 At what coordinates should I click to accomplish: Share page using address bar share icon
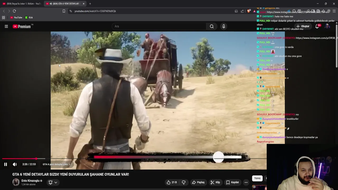[242, 11]
